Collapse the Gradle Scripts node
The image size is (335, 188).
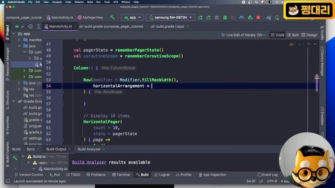tap(14, 101)
